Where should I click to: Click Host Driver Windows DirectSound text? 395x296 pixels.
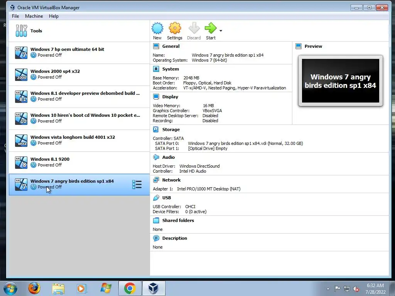pos(199,166)
